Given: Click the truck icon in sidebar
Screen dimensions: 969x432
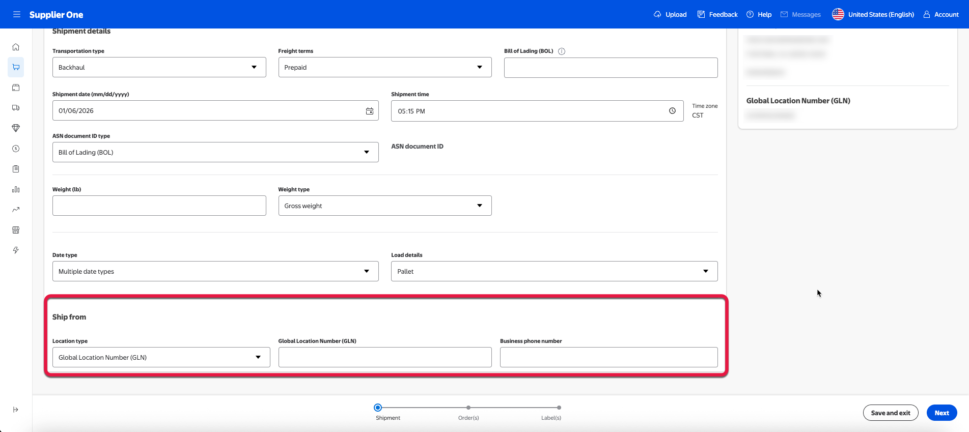Looking at the screenshot, I should [x=16, y=108].
